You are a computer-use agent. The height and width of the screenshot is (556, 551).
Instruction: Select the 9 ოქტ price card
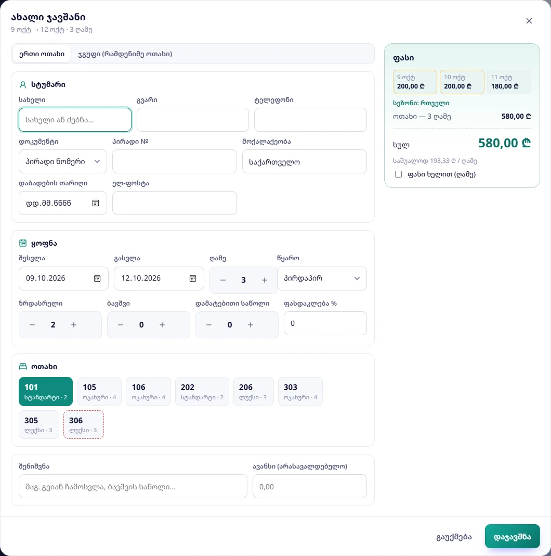(x=415, y=82)
